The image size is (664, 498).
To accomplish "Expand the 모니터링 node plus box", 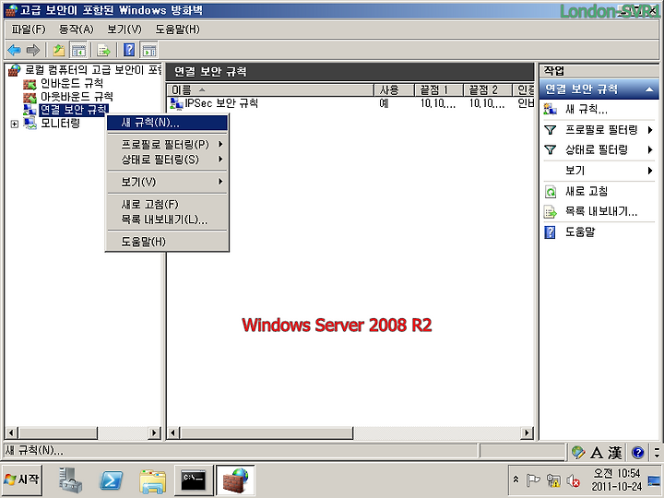I will pyautogui.click(x=15, y=125).
